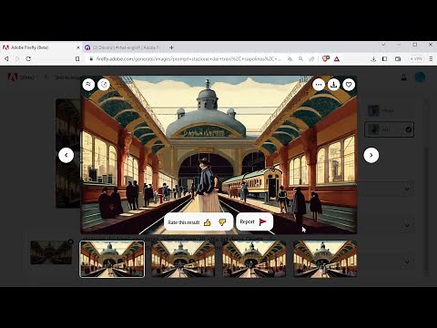This screenshot has height=328, width=437.
Task: Open the tab search chevron in the title bar
Action: [x=383, y=45]
